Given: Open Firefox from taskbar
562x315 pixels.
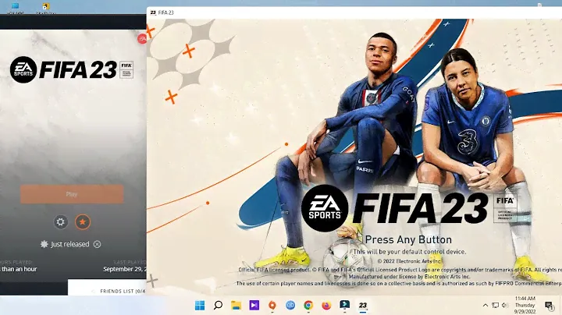Looking at the screenshot, I should coord(326,305).
